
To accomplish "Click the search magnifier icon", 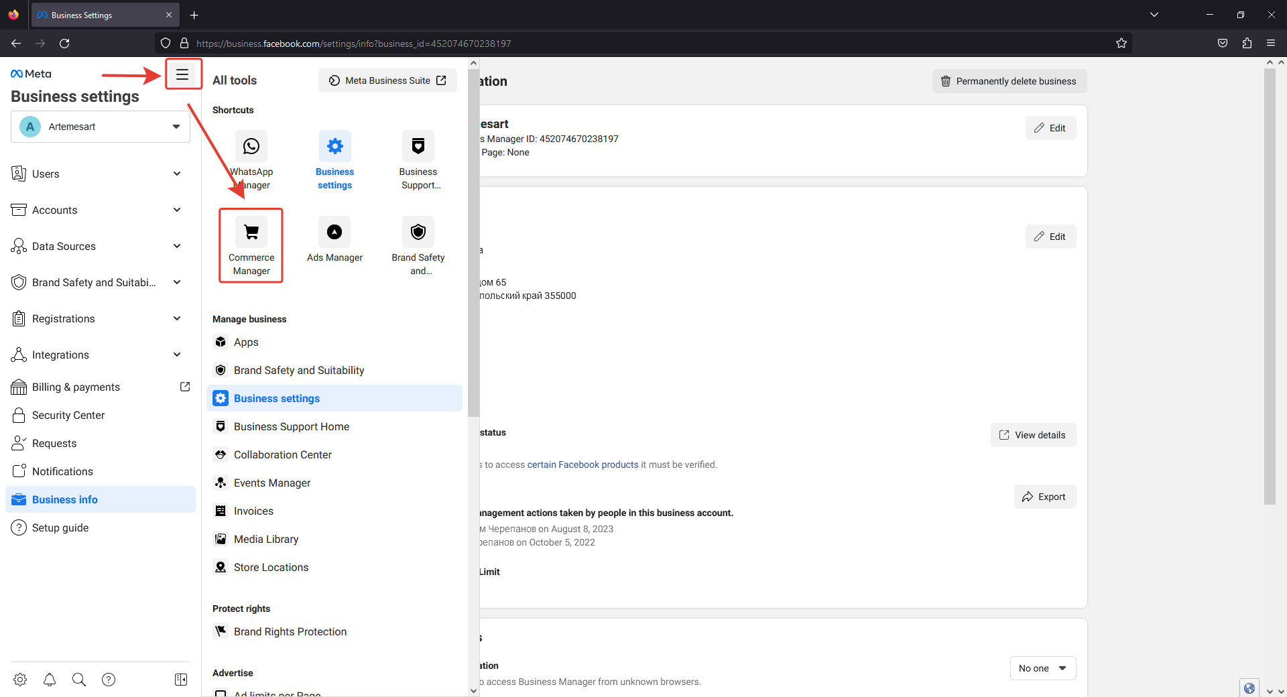I will pyautogui.click(x=79, y=680).
